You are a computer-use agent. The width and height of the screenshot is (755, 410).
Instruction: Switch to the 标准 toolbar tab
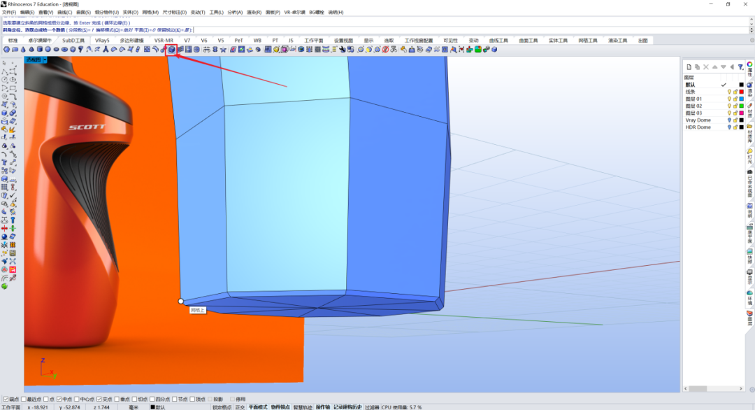[x=13, y=41]
